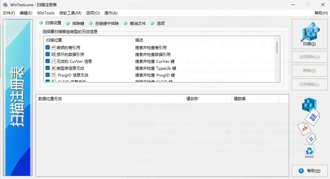This screenshot has height=179, width=330.
Task: Click the 扫描位置 column header
Action: click(x=88, y=40)
